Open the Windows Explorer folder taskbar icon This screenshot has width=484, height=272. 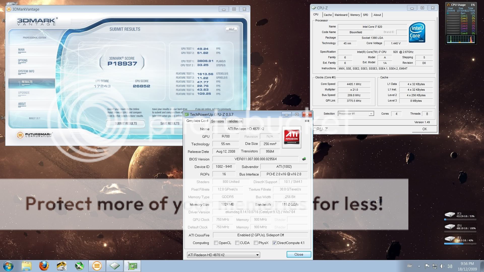[x=26, y=266]
